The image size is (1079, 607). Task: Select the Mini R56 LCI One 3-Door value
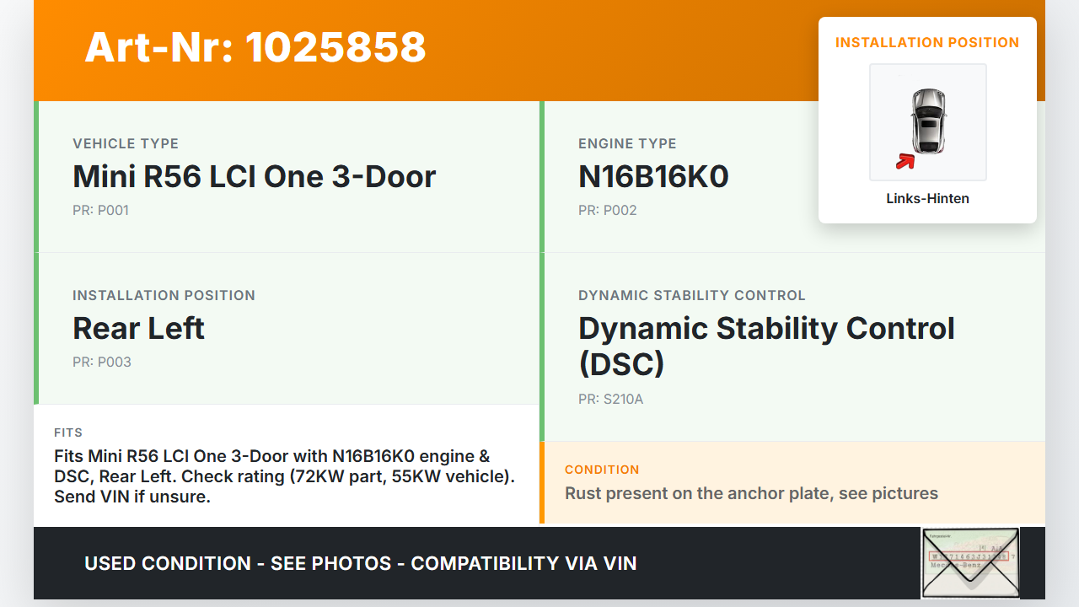coord(255,177)
